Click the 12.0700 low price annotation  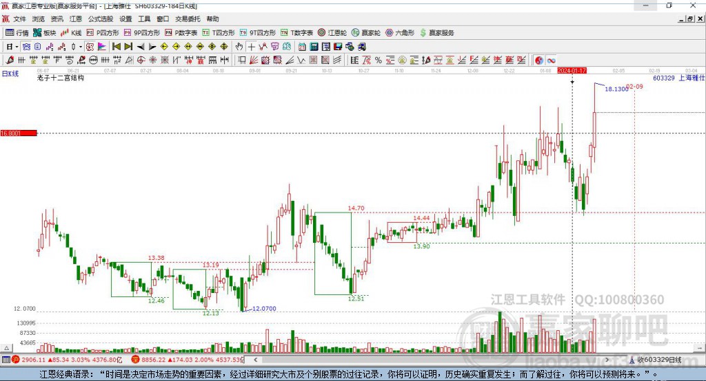tap(264, 309)
